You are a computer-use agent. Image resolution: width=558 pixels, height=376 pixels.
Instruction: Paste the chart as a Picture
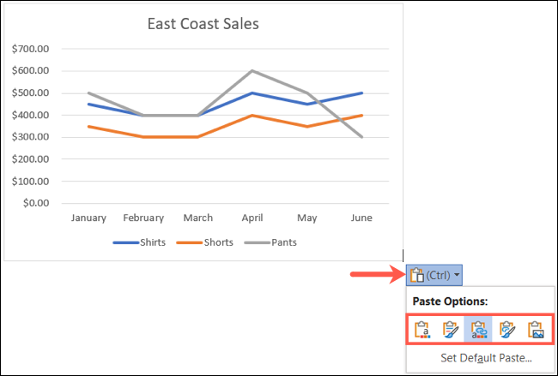[x=536, y=329]
